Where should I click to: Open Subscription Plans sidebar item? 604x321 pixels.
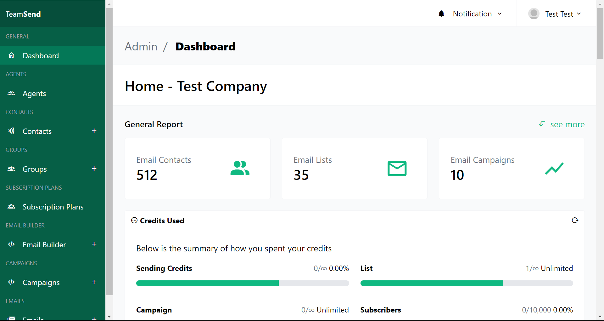(53, 207)
